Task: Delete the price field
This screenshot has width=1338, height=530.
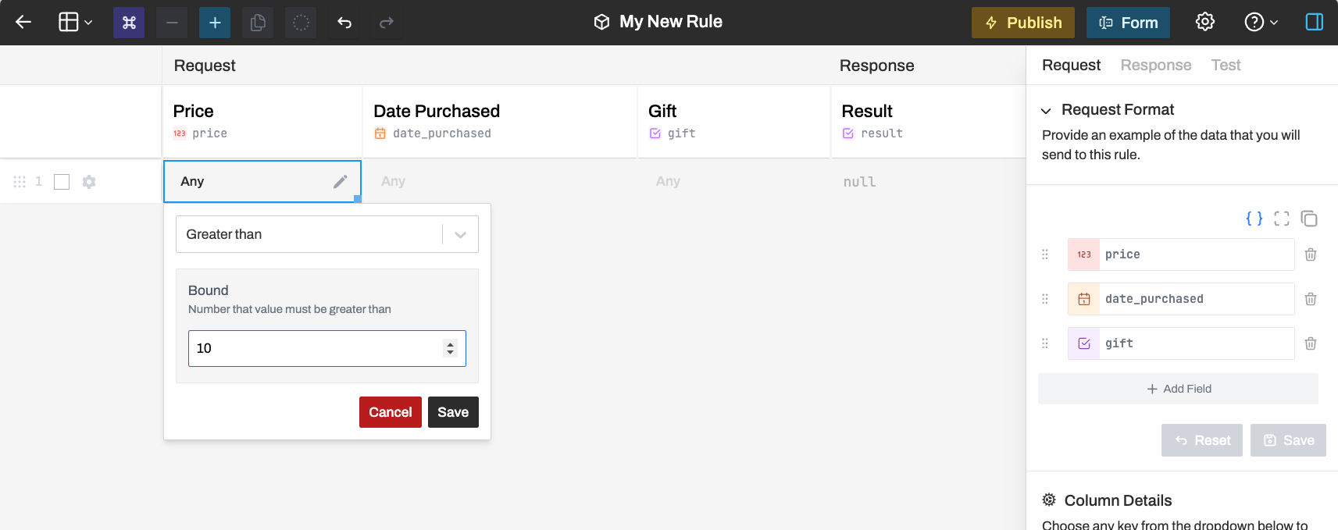Action: point(1311,254)
